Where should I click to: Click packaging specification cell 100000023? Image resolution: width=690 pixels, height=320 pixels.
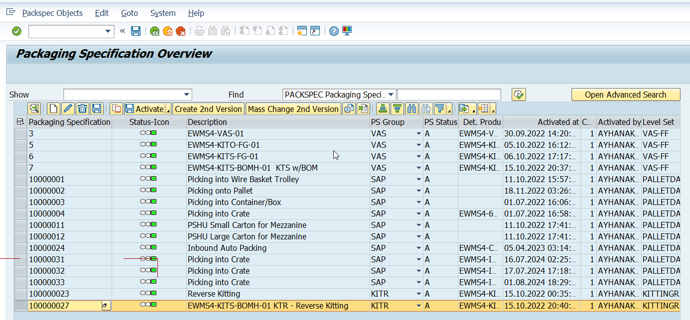click(70, 294)
